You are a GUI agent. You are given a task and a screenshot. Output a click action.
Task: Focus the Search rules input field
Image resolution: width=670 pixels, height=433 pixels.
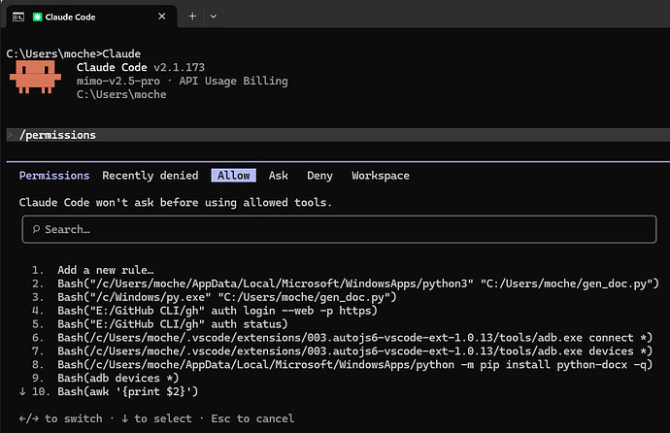(339, 229)
